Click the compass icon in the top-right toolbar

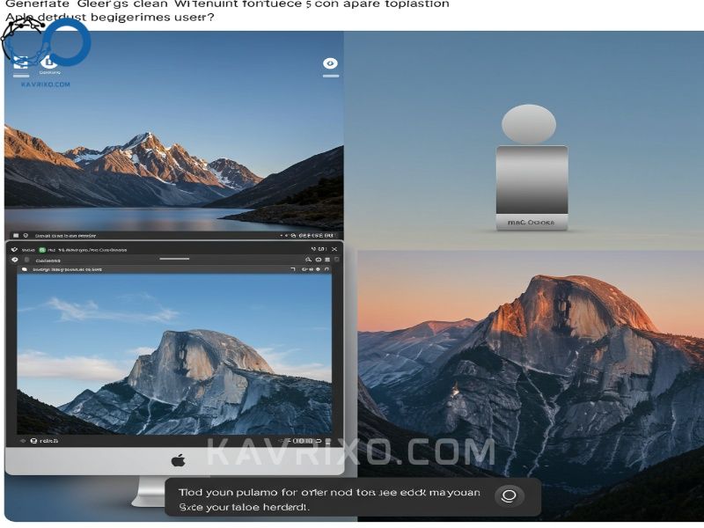[330, 64]
